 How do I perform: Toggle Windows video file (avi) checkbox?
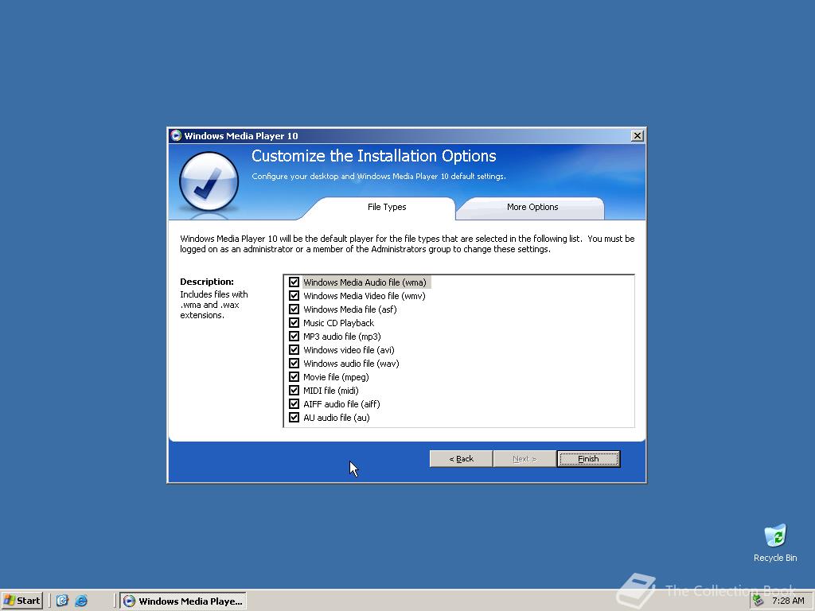coord(294,350)
